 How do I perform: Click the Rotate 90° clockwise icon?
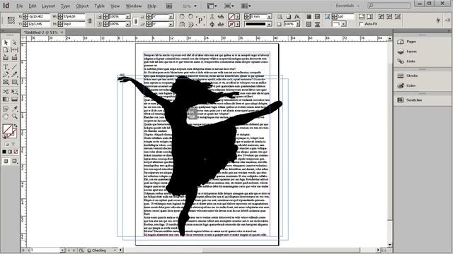182,17
